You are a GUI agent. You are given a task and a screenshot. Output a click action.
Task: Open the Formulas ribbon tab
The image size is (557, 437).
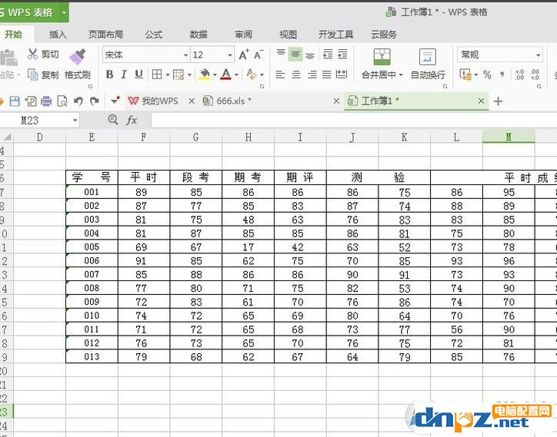coord(153,35)
